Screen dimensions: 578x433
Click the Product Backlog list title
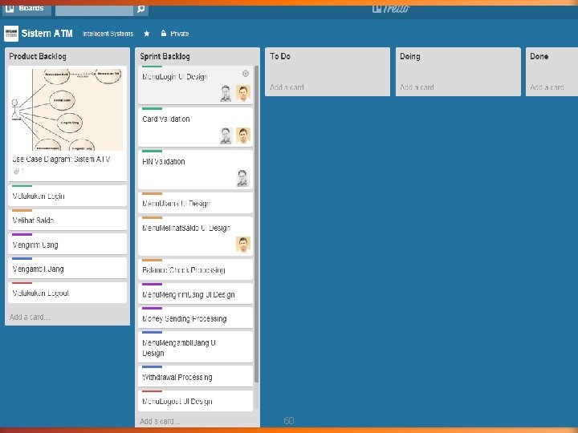(x=38, y=56)
